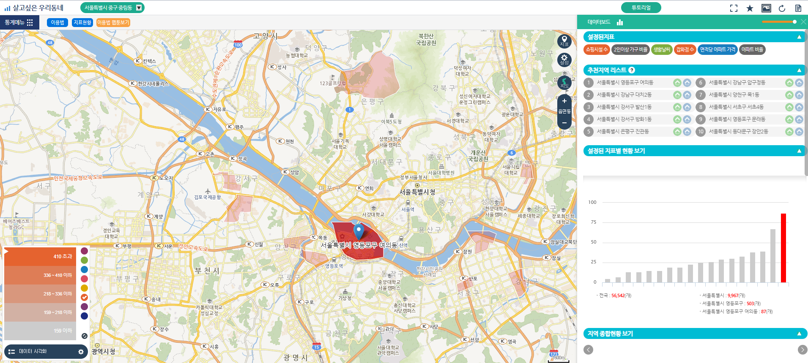Image resolution: width=808 pixels, height=363 pixels.
Task: Zoom out with the map minus button
Action: click(564, 123)
